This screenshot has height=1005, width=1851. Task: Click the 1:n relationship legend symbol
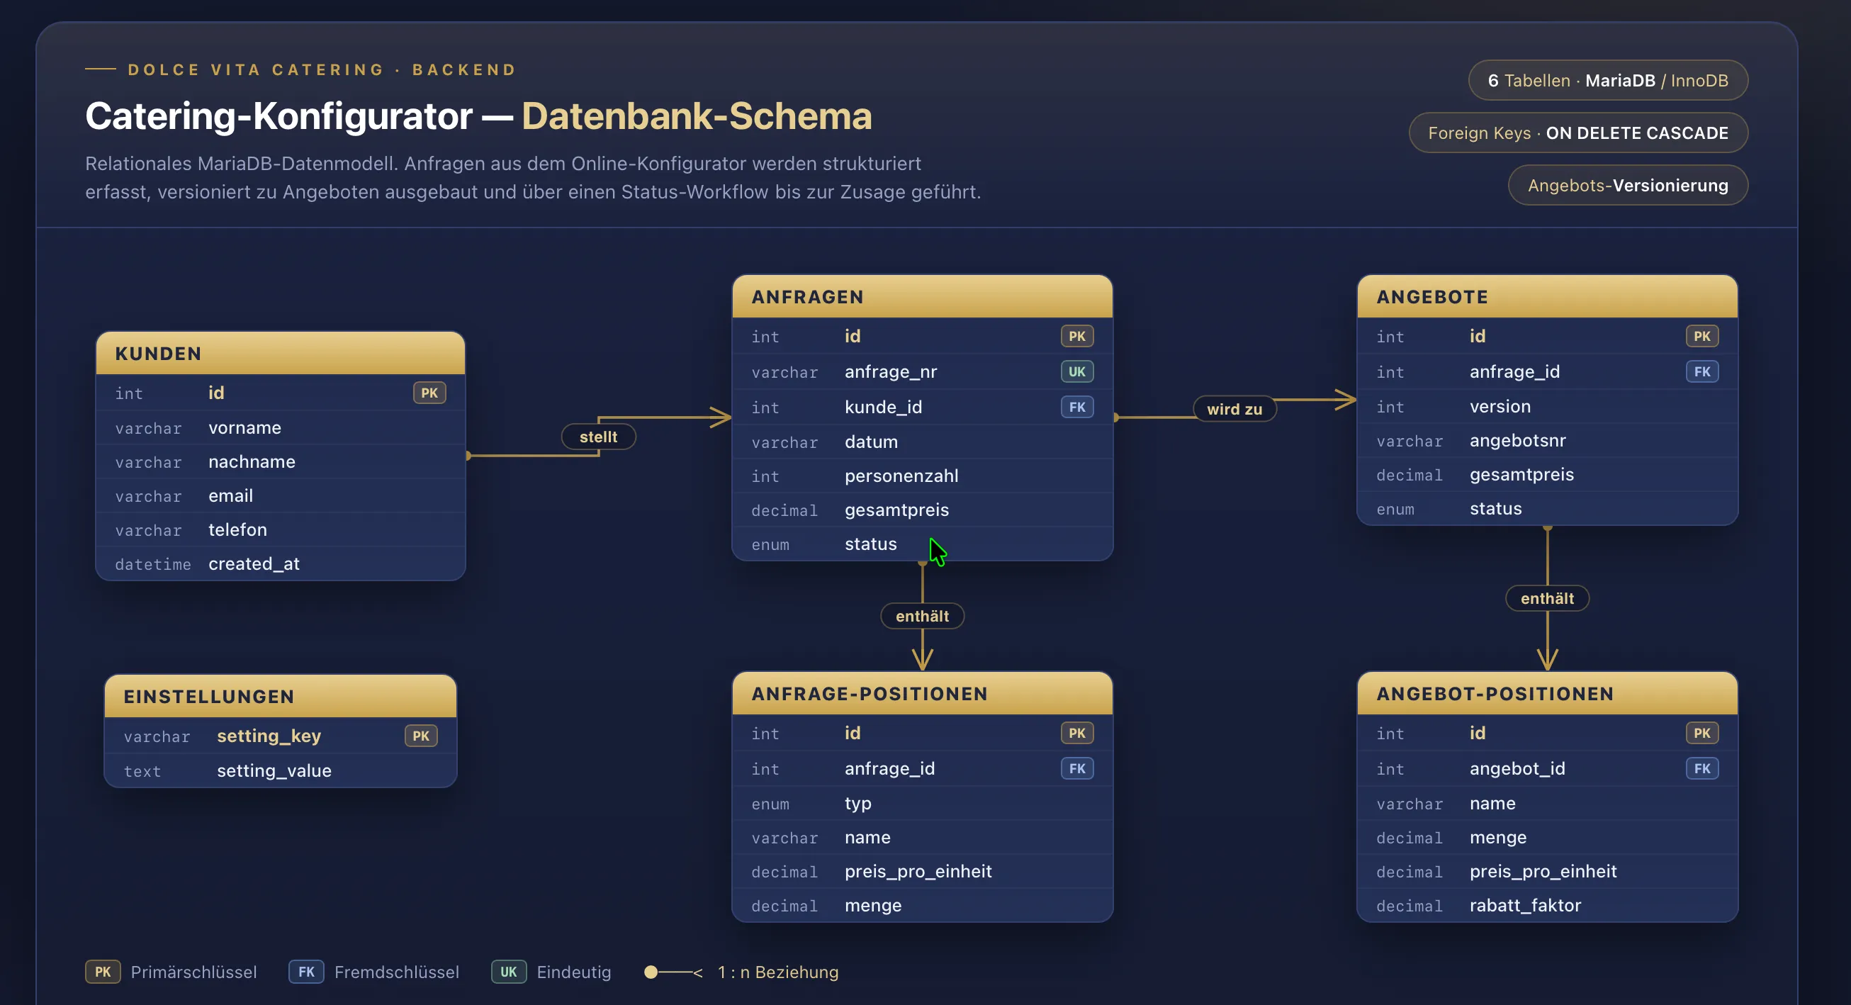point(673,972)
